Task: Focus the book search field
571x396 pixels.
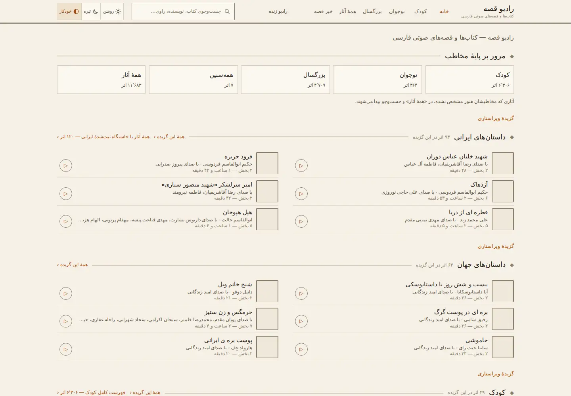Action: click(x=183, y=11)
